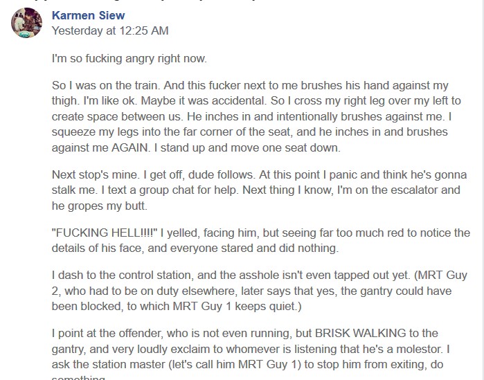Screen dimensions: 484x380
Task: Click the quoted text "FUCKING HELL!!!!"
Action: pyautogui.click(x=105, y=233)
